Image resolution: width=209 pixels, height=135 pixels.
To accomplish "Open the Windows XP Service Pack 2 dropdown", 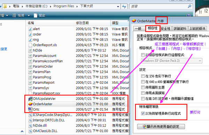I will tap(171, 61).
